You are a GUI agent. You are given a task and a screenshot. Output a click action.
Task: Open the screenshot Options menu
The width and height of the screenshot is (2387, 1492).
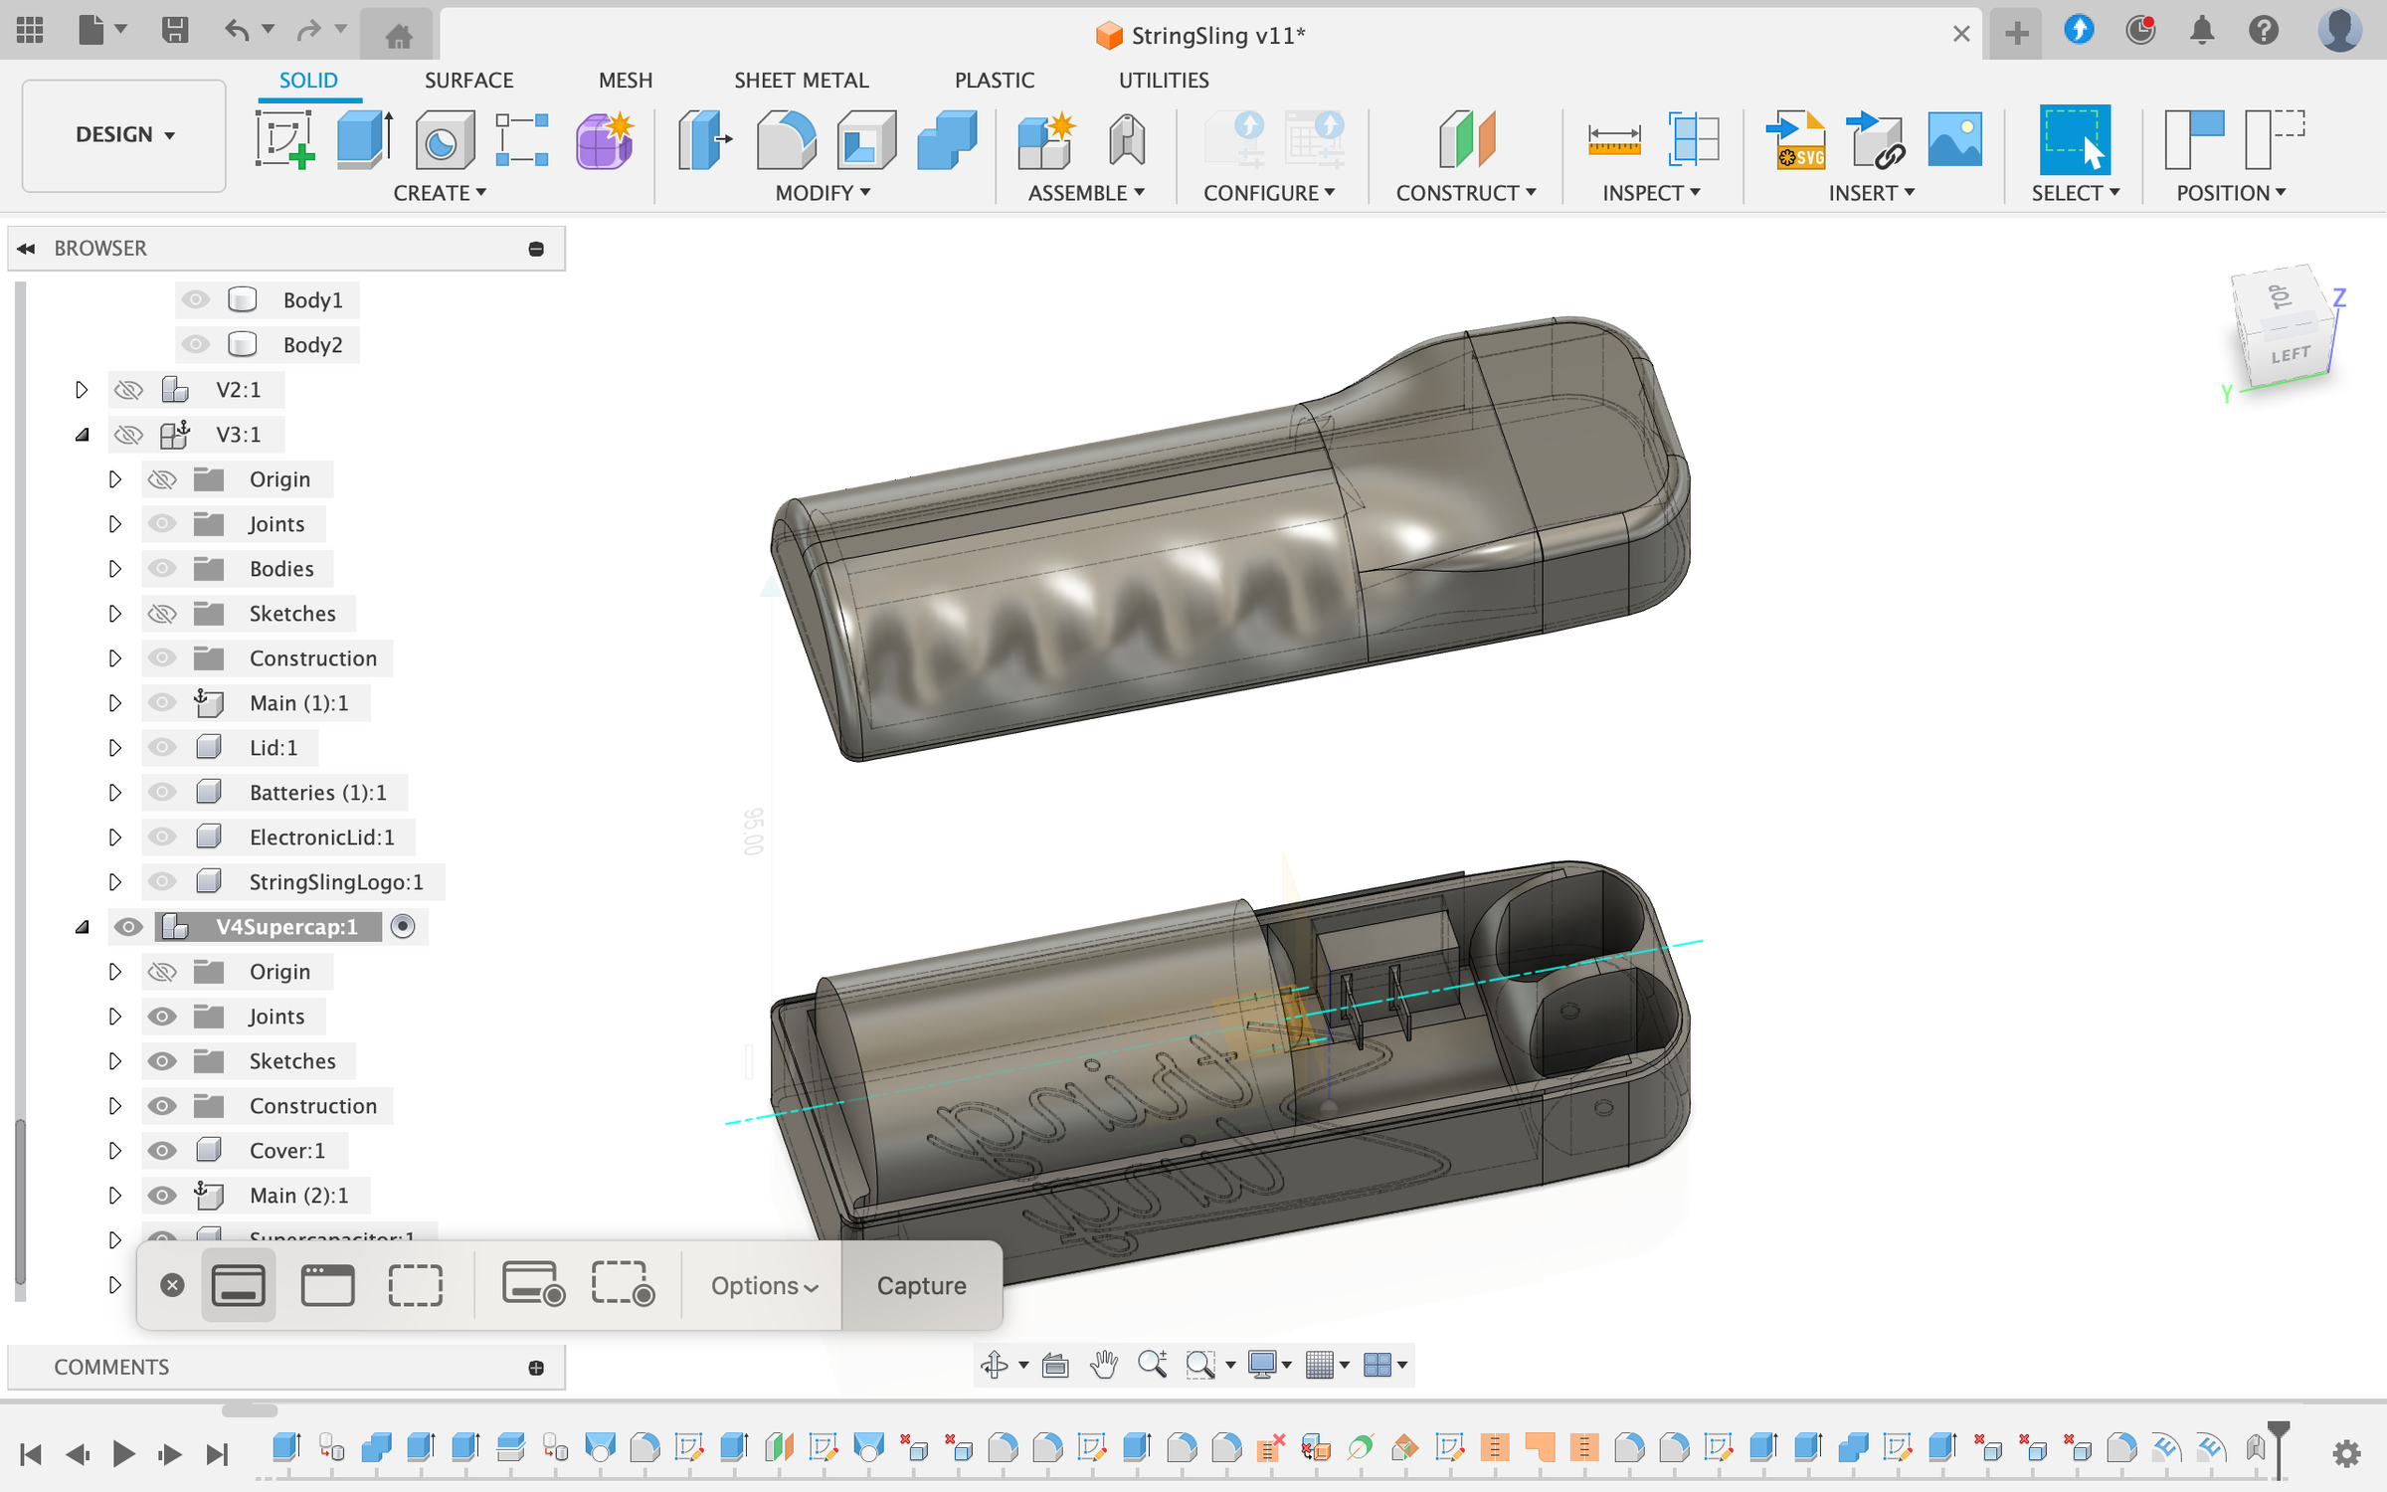(764, 1285)
